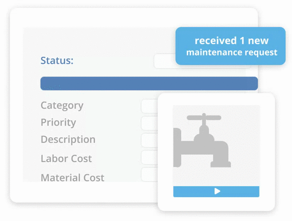This screenshot has height=221, width=292.
Task: Focus the Description input box
Action: pyautogui.click(x=149, y=140)
